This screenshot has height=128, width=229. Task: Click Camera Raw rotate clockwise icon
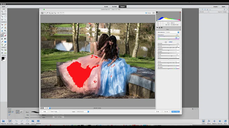[63, 13]
